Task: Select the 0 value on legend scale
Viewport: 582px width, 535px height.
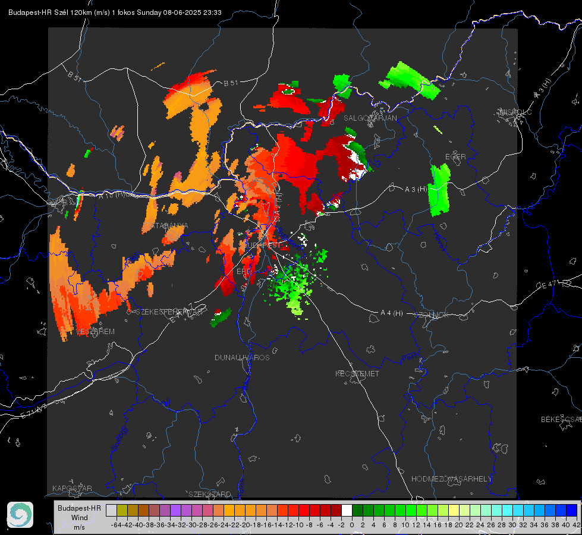Action: point(352,525)
